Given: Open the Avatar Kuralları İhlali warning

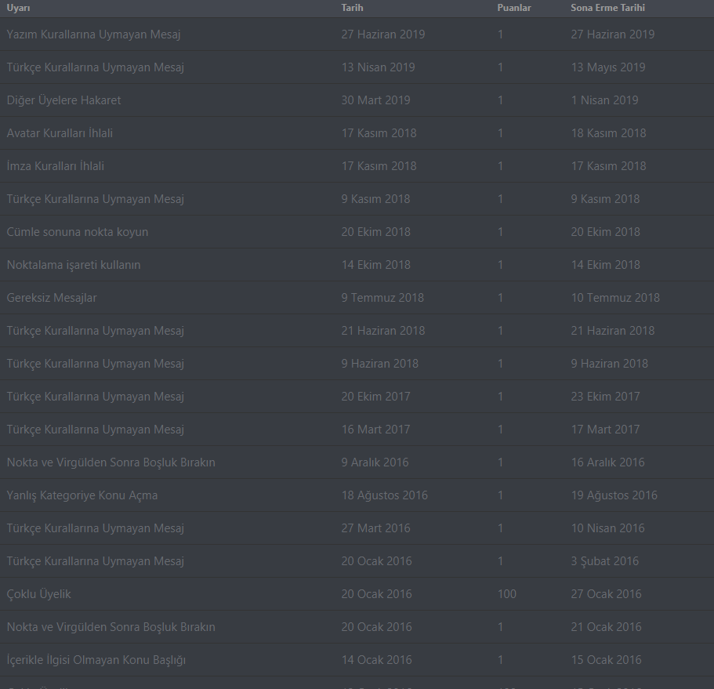Looking at the screenshot, I should (x=60, y=133).
